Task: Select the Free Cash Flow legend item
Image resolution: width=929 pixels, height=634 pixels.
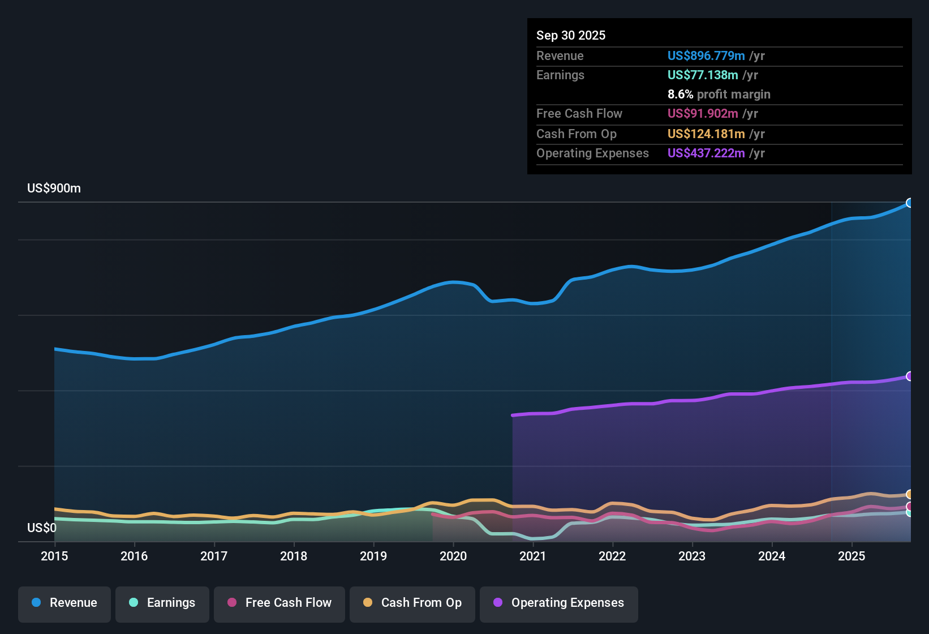Action: coord(279,603)
